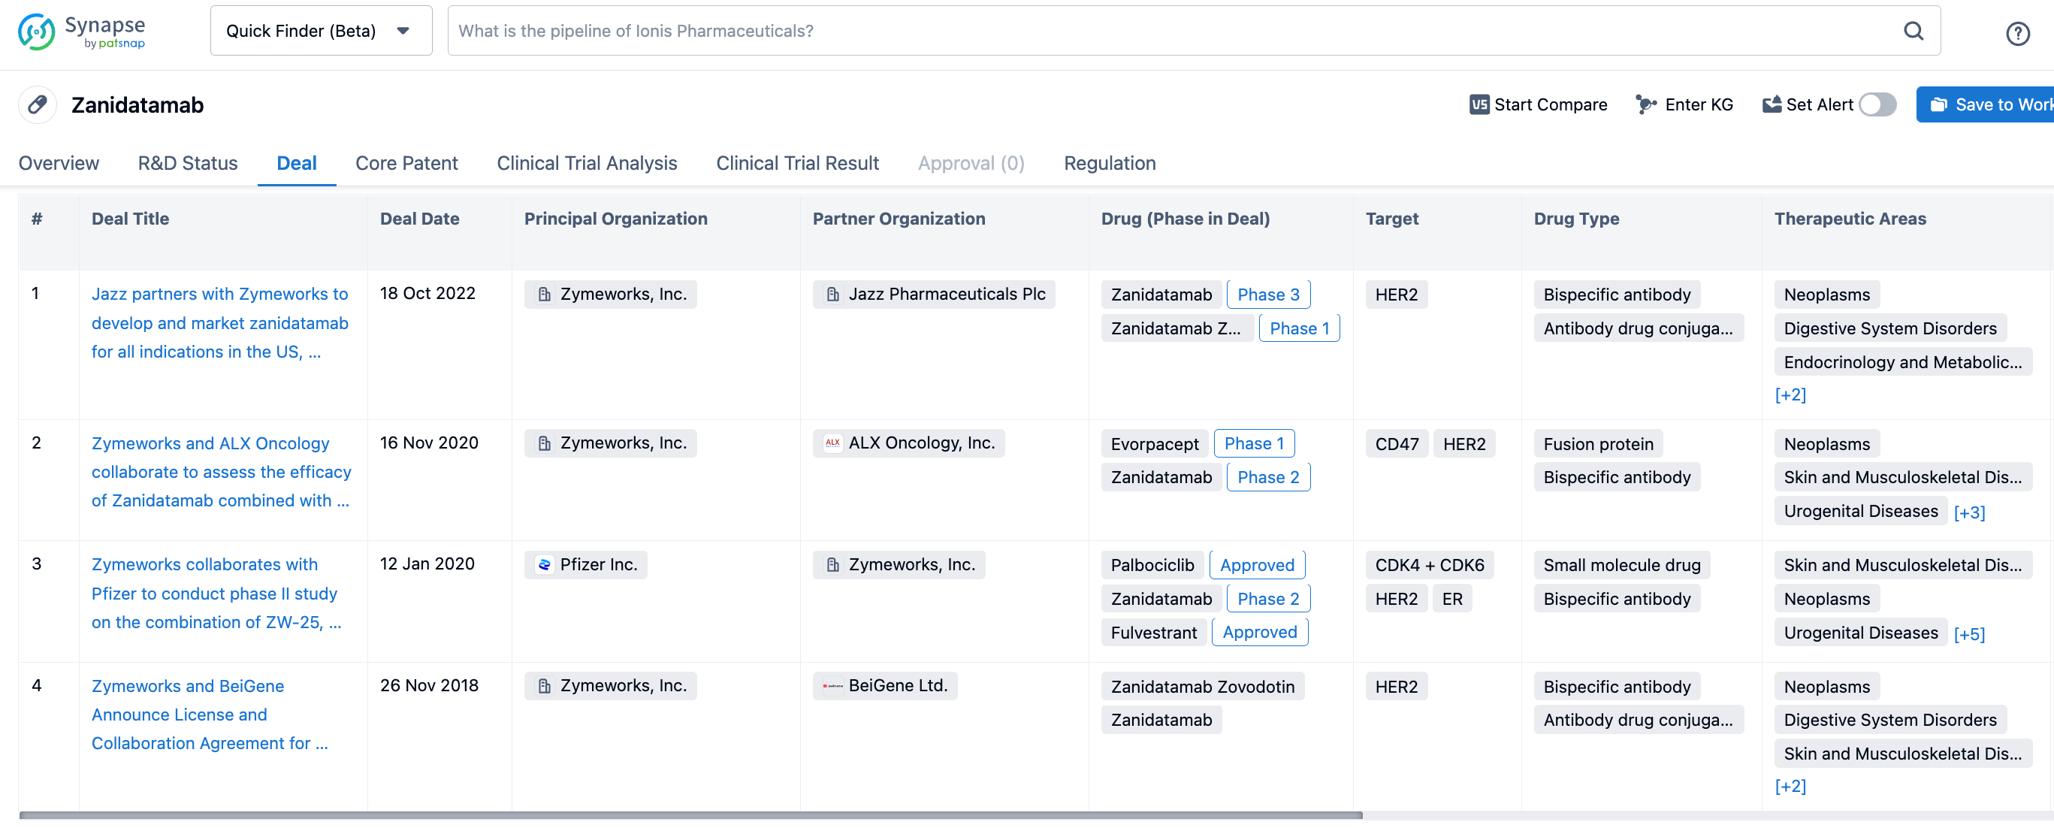Click the BeiGene Ltd. logo icon
2054x828 pixels.
(x=832, y=686)
